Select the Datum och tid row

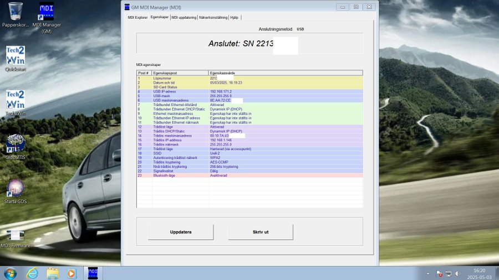click(x=250, y=82)
